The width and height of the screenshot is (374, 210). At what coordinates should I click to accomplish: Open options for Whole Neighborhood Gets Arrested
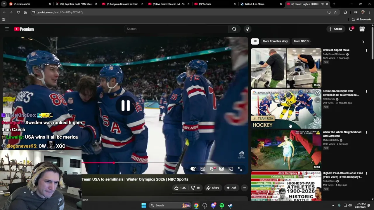(x=366, y=133)
